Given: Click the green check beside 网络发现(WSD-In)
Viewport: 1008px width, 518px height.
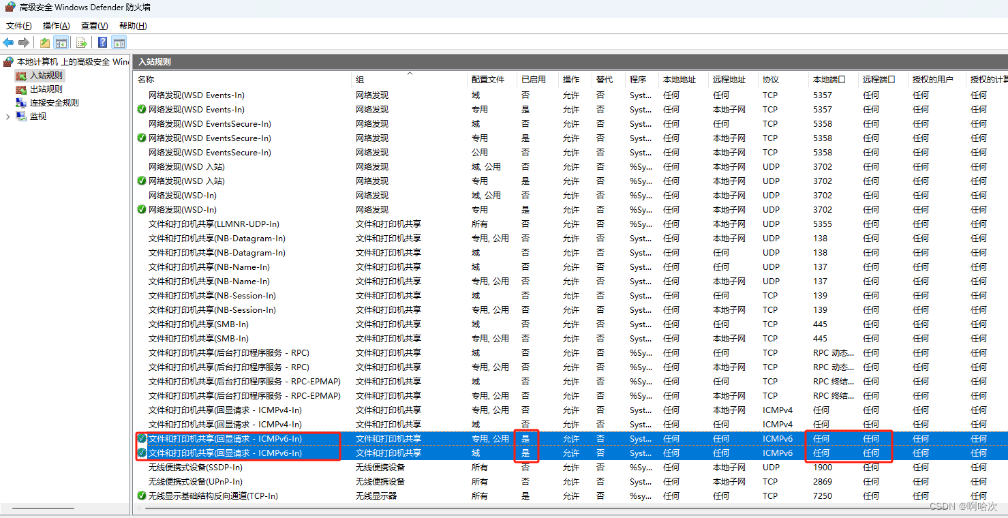Looking at the screenshot, I should tap(142, 209).
